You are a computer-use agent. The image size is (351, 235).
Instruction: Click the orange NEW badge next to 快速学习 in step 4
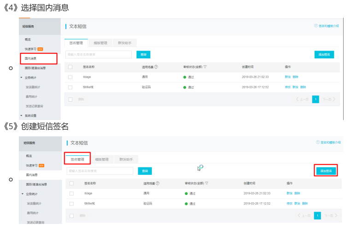coord(40,49)
